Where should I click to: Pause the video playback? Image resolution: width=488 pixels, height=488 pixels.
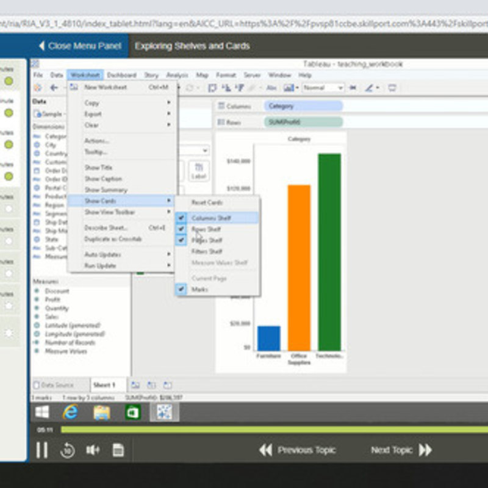pyautogui.click(x=42, y=450)
